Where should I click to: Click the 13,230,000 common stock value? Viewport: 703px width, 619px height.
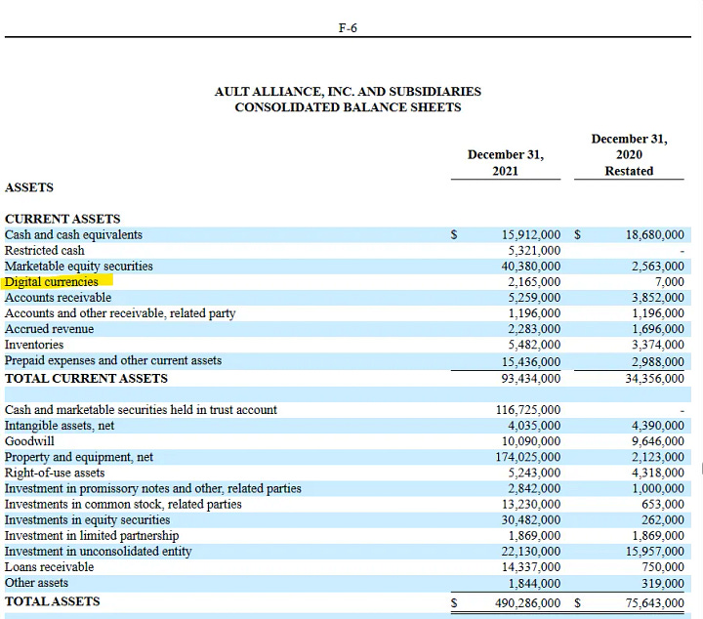click(x=531, y=504)
